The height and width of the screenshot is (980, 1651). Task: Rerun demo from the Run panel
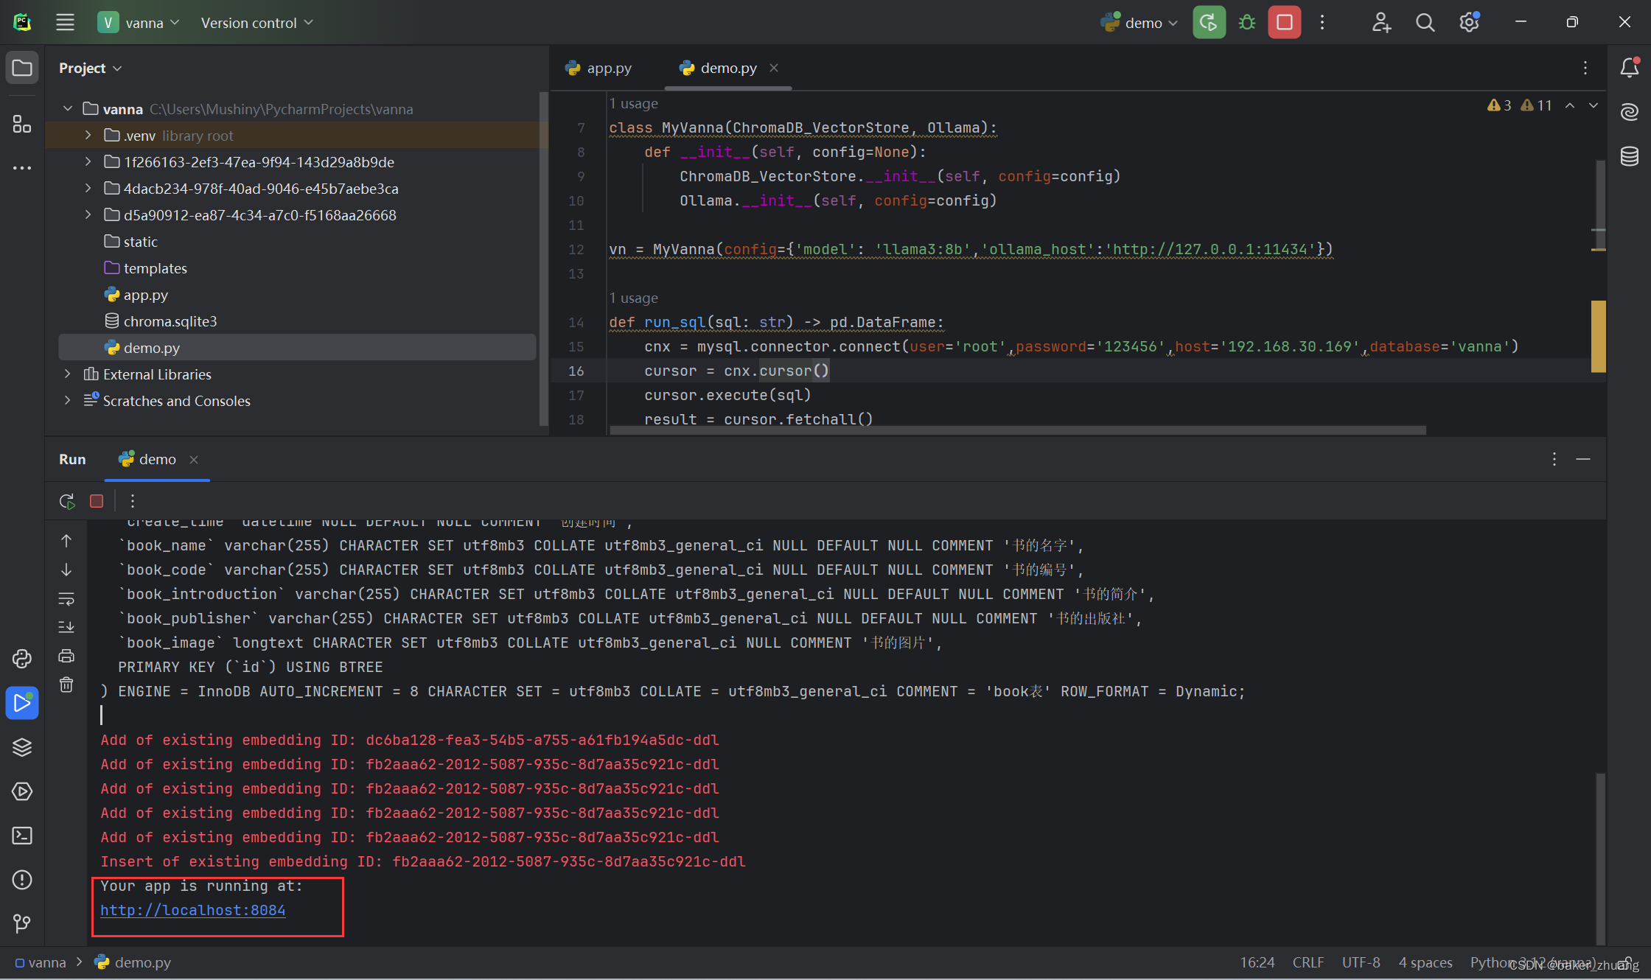pos(67,501)
